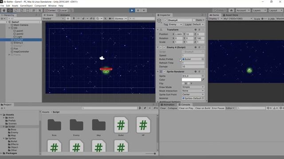Open the Shaded draw mode dropdown
The image size is (284, 159).
coord(53,19)
